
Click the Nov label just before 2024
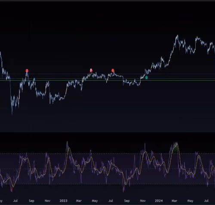[x=143, y=201]
